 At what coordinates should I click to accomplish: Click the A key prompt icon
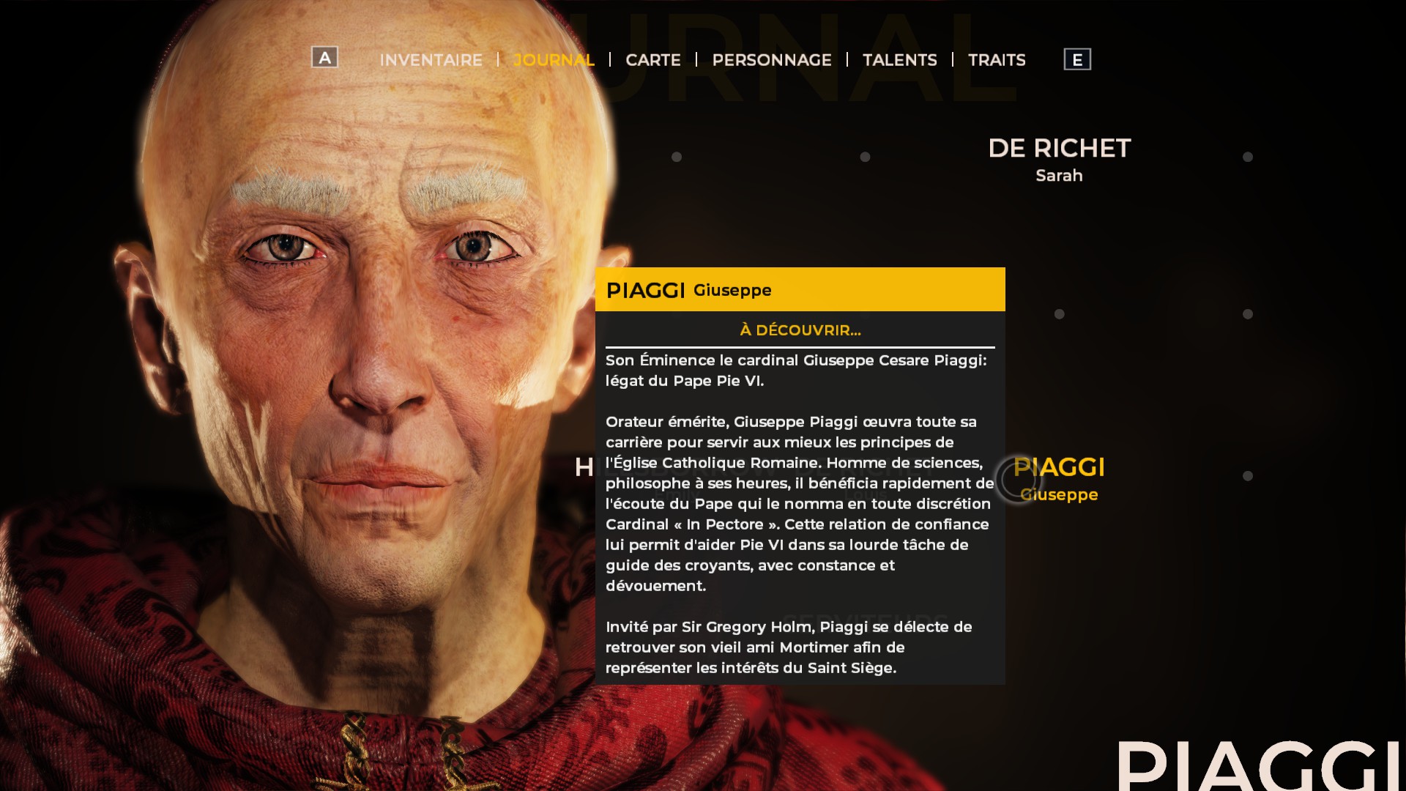(324, 57)
